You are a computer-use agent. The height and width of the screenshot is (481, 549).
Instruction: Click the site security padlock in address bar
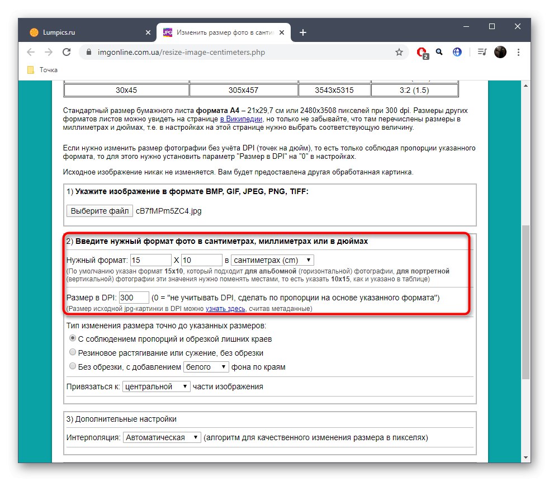point(89,51)
